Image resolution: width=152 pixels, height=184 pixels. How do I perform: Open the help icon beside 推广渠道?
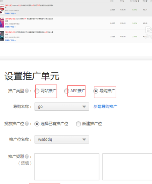pos(27,156)
